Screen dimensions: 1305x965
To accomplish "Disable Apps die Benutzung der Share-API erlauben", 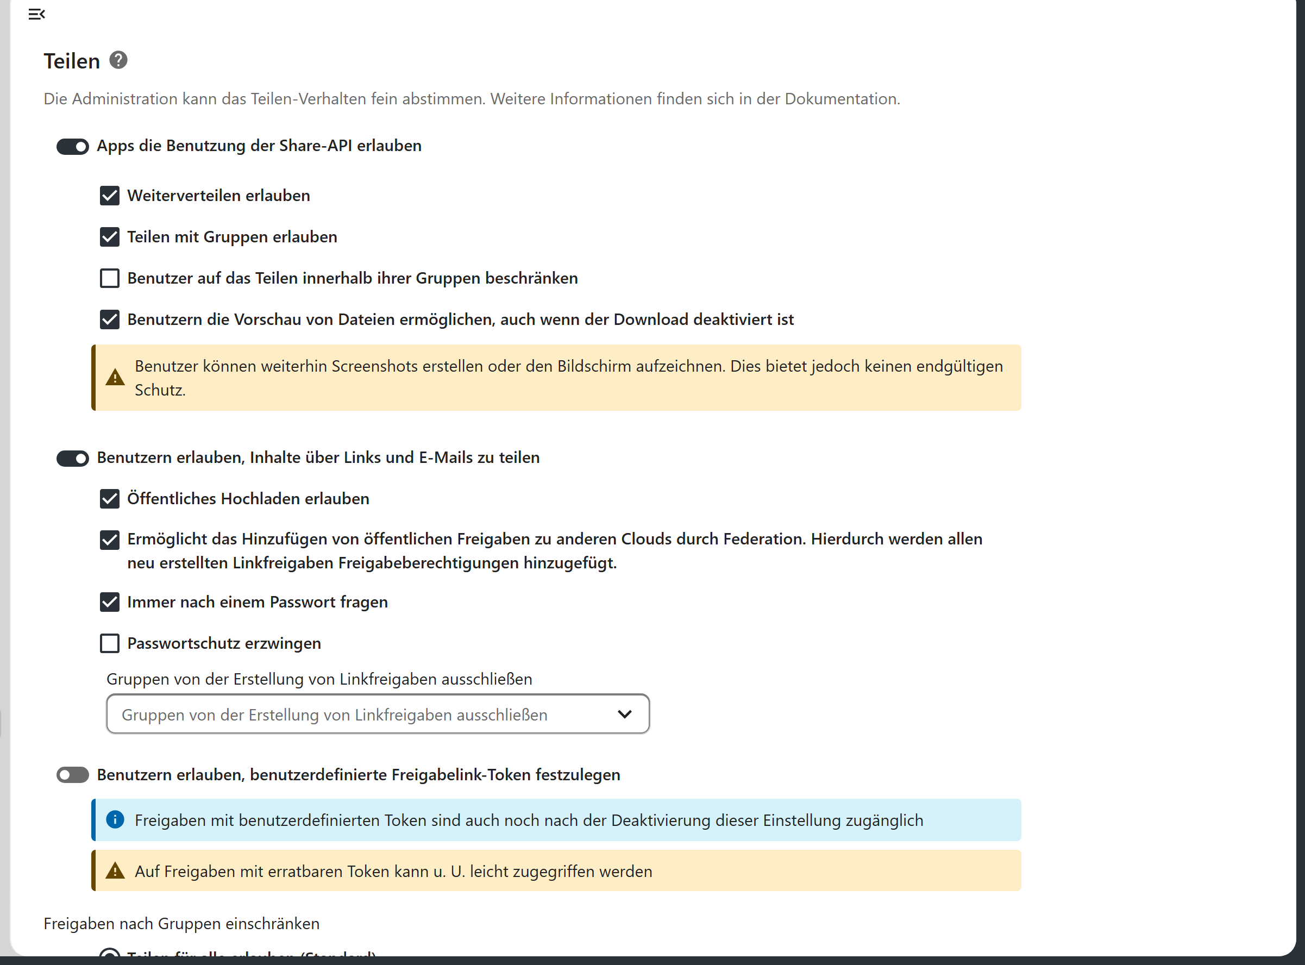I will 72,146.
